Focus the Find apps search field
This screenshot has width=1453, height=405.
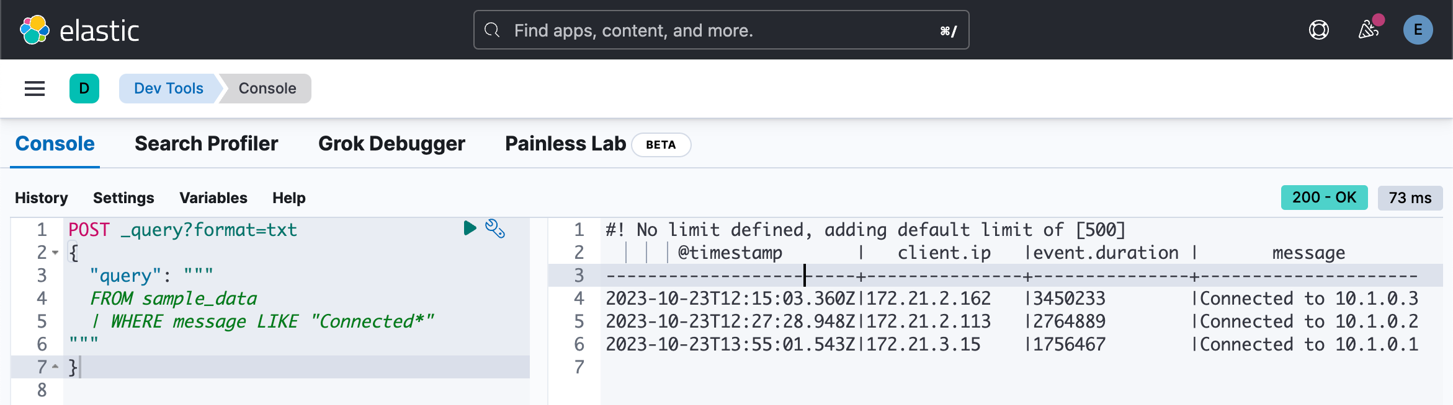click(x=721, y=30)
